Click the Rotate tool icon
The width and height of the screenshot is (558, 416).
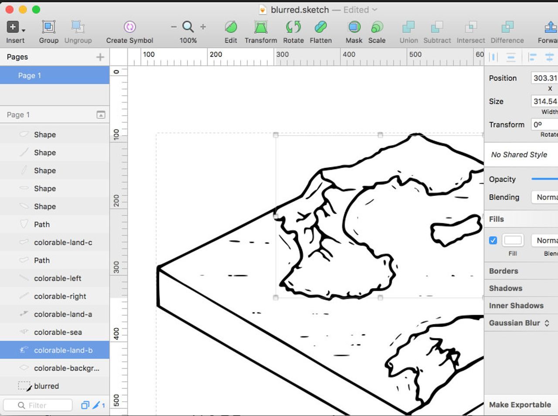point(293,27)
